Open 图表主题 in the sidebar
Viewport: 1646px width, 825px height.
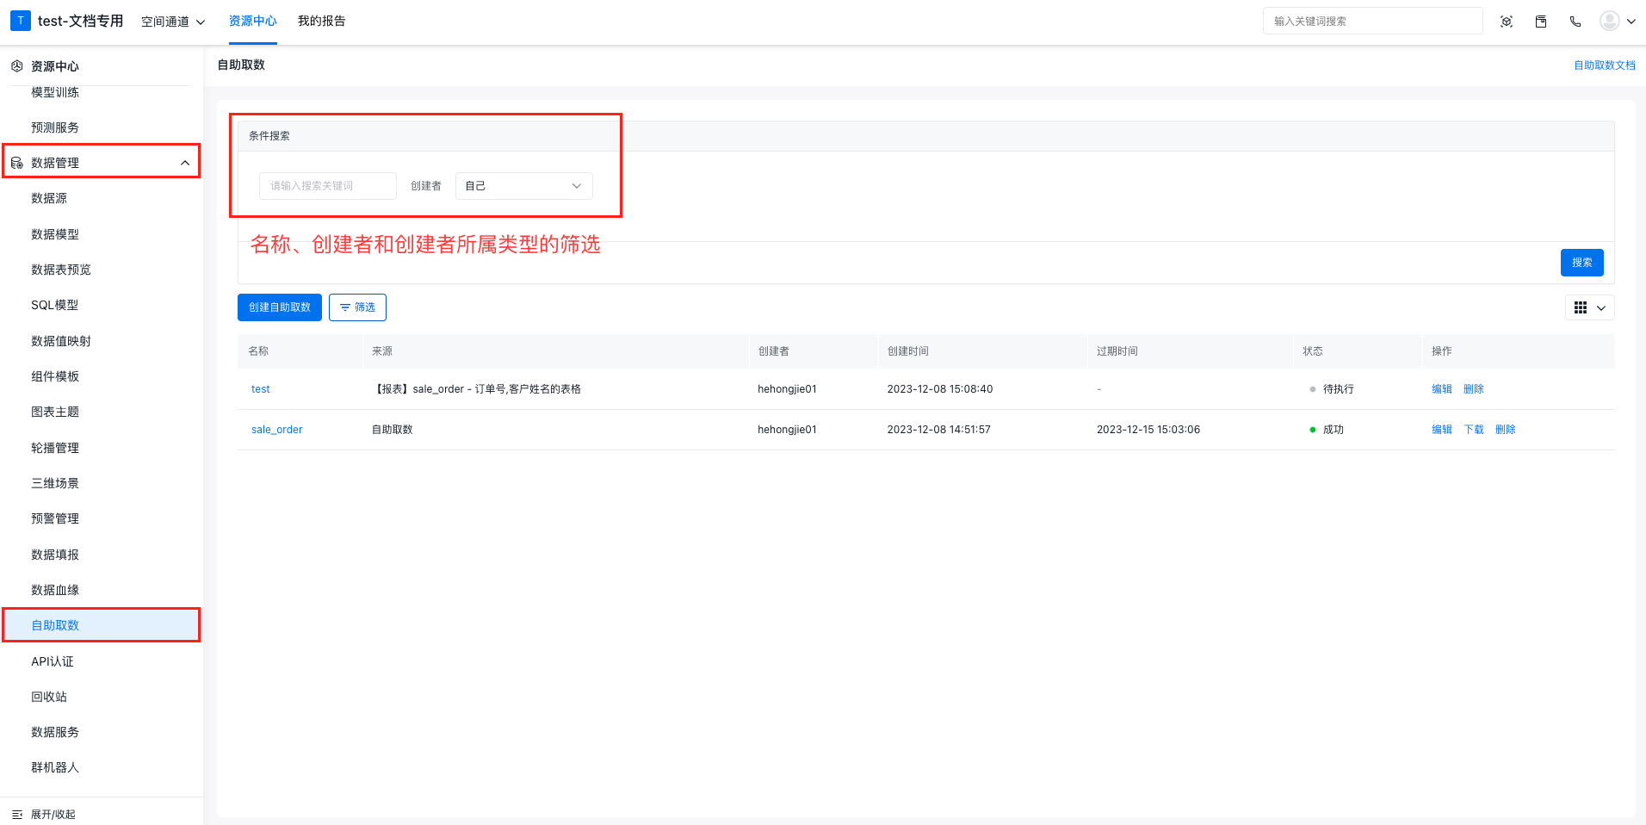[55, 412]
